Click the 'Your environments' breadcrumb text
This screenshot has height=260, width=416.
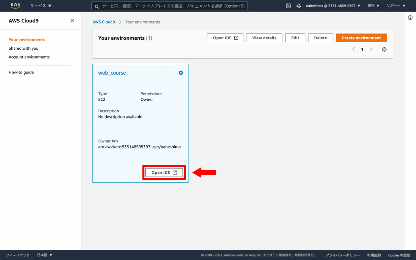coord(143,22)
